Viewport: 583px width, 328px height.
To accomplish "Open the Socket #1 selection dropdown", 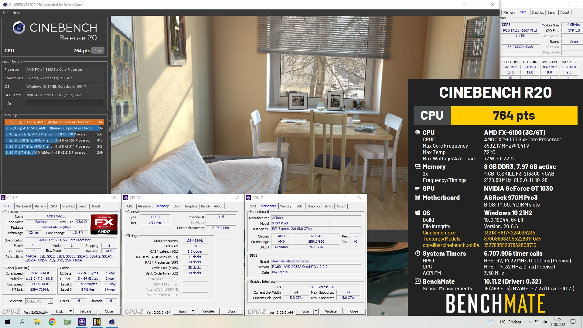I will [x=39, y=301].
